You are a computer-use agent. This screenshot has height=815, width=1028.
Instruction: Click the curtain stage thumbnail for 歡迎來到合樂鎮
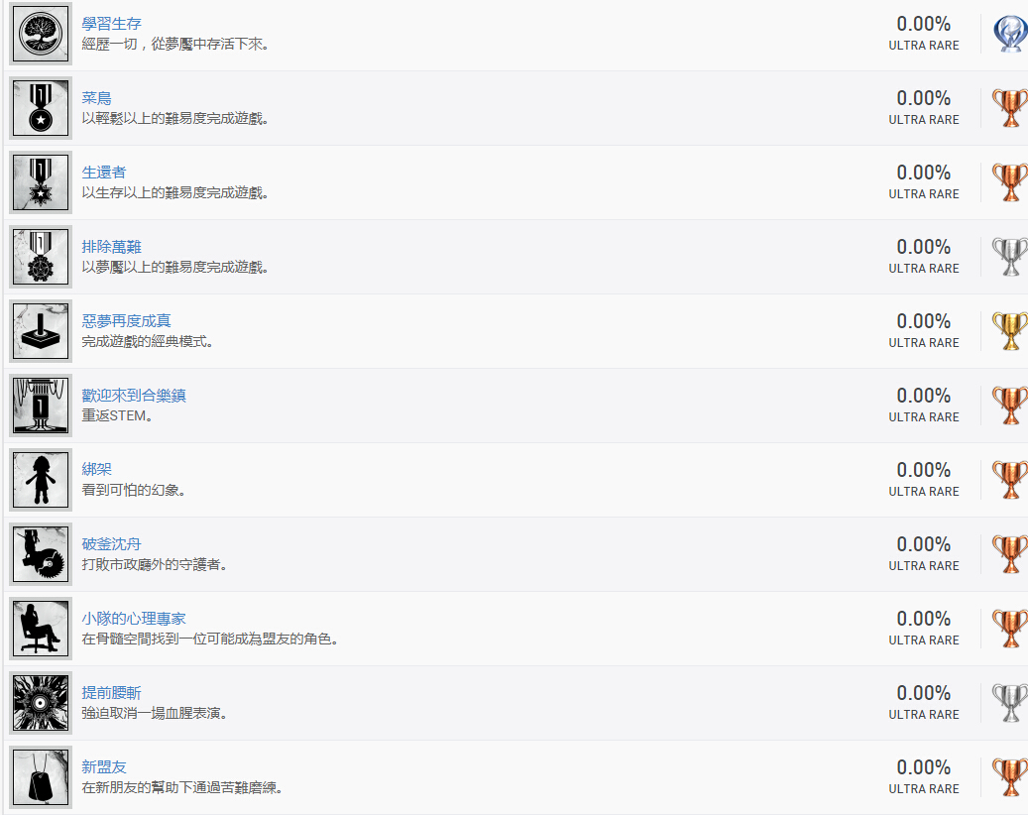(x=41, y=406)
